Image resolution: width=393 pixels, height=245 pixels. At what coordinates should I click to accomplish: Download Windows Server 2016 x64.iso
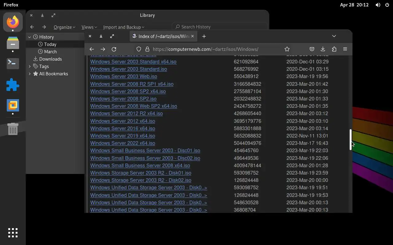pos(123,128)
